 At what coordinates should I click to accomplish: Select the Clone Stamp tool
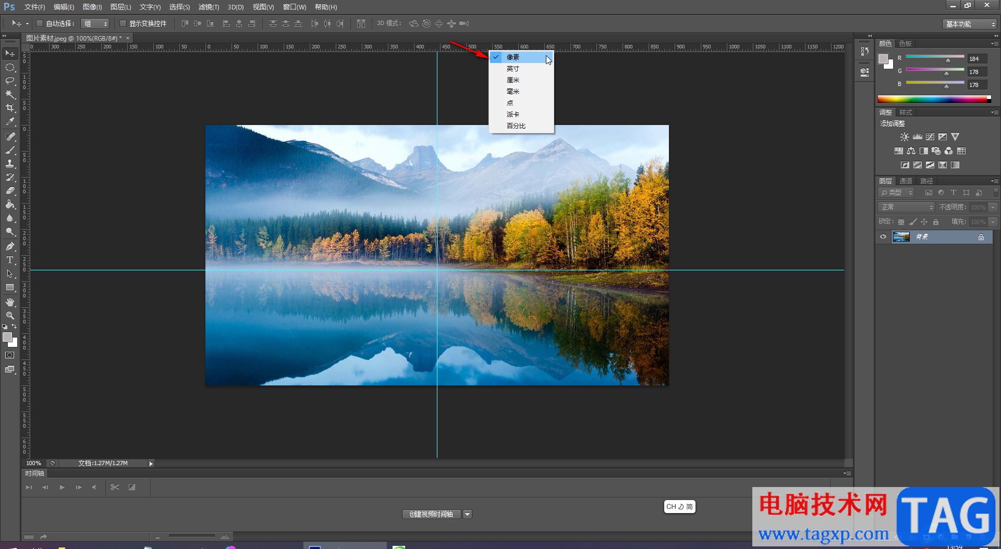click(x=10, y=164)
